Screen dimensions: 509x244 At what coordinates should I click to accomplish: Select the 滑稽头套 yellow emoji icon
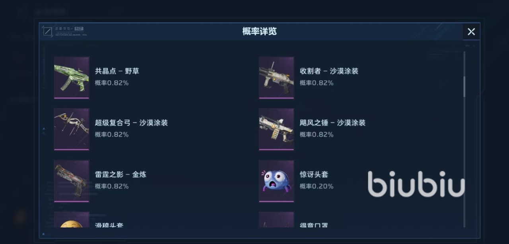[72, 220]
